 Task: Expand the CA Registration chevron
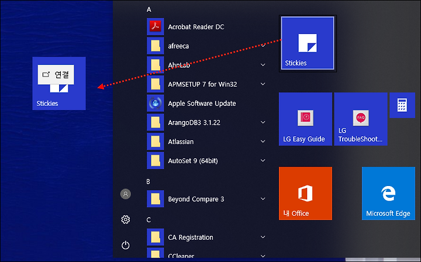[x=263, y=237]
